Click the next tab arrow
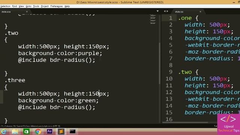Viewport: 240px width, 135px height. coord(167,11)
